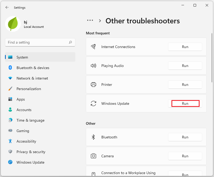Click the System monitor icon

(x=10, y=57)
